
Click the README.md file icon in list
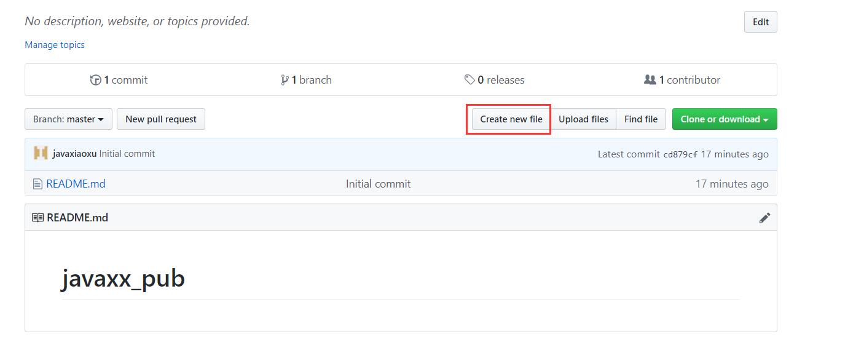click(38, 184)
